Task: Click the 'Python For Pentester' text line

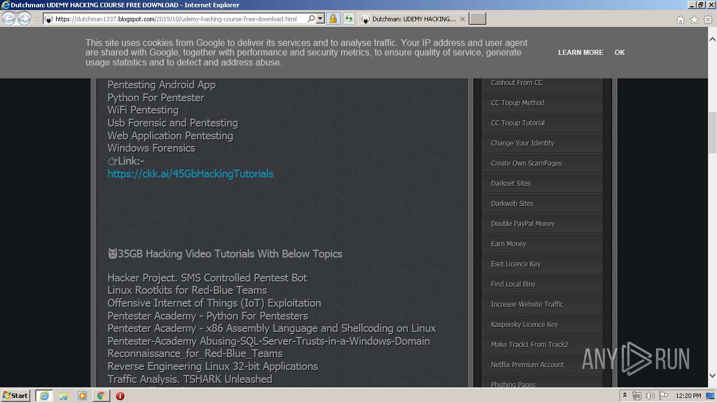Action: click(x=156, y=98)
